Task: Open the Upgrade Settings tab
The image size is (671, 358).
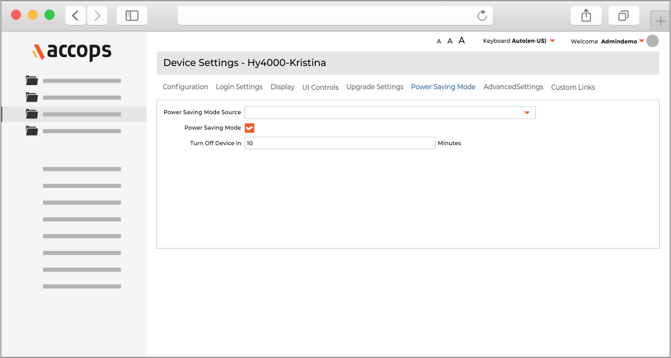Action: pos(375,86)
